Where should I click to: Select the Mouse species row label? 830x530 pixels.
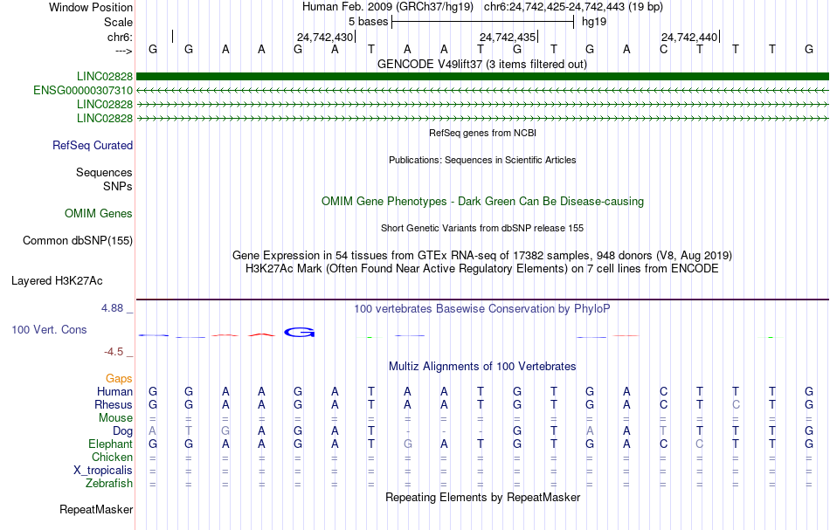point(115,418)
